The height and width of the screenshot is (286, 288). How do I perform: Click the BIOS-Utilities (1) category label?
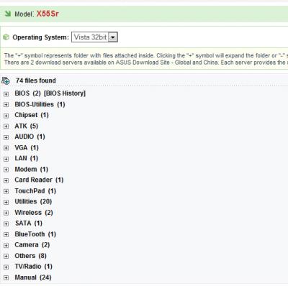(40, 104)
